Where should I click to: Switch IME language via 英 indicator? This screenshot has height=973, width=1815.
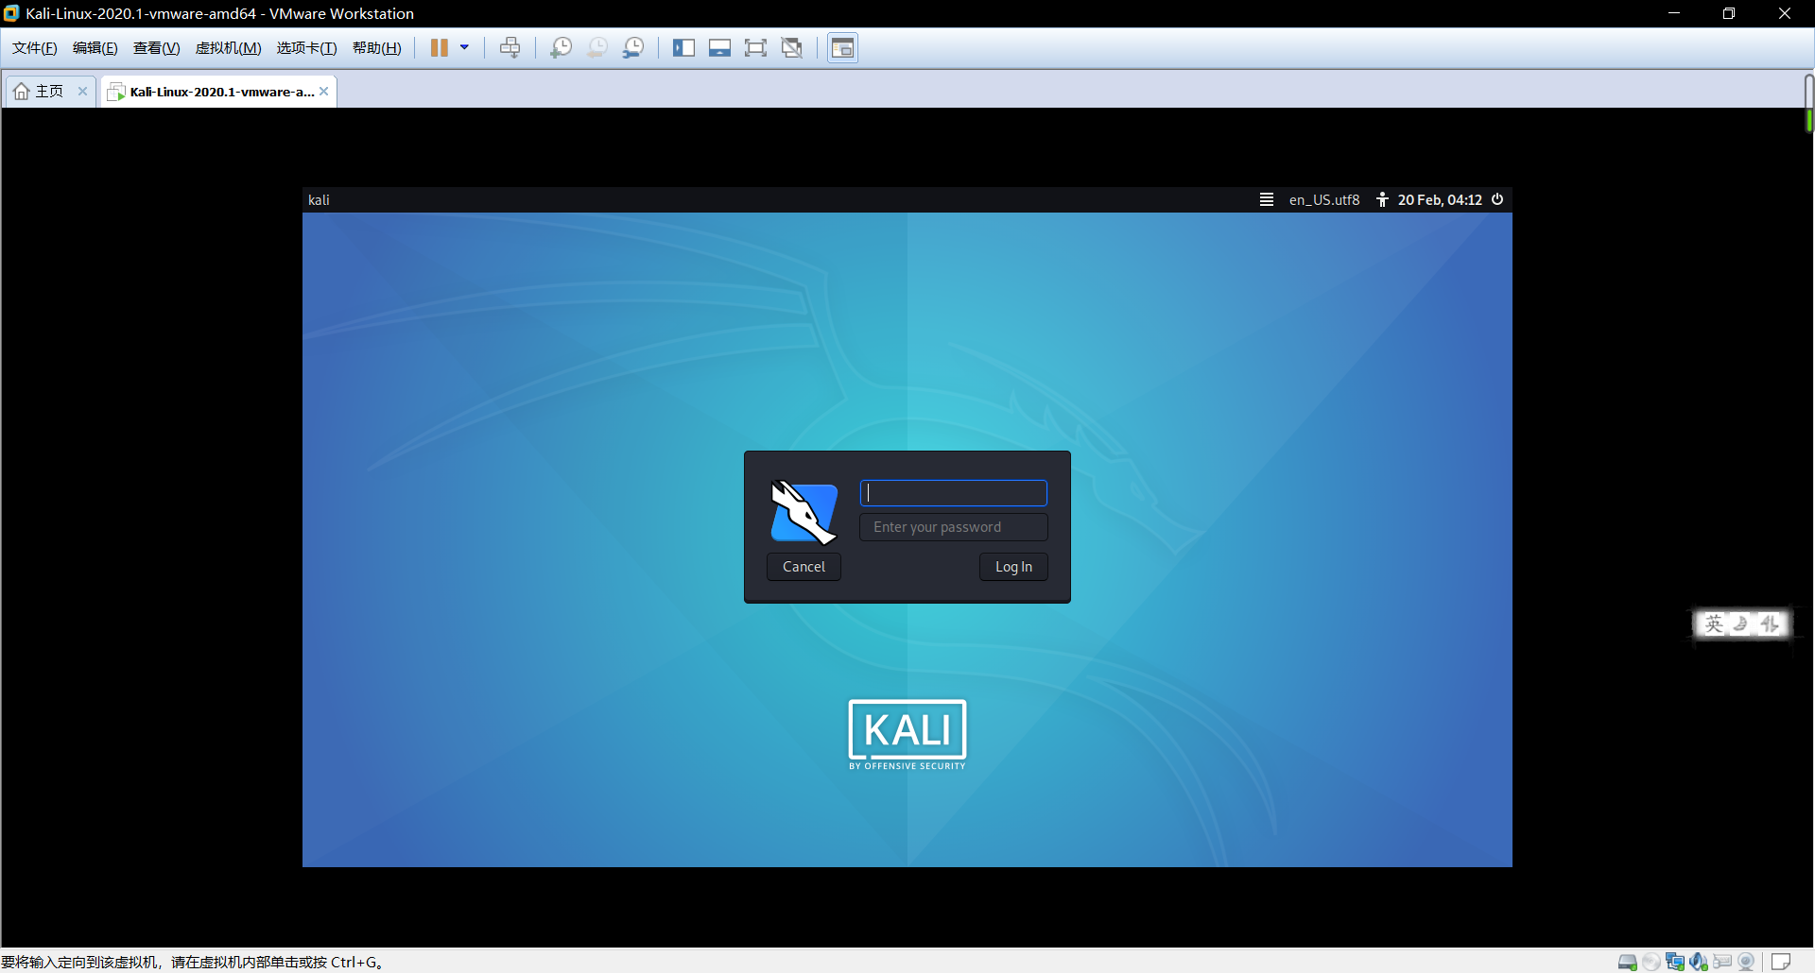point(1714,623)
